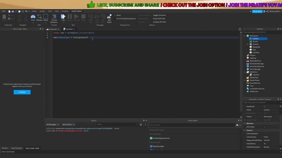The width and height of the screenshot is (282, 158).
Task: Click Run a command bar
Action: [140, 152]
